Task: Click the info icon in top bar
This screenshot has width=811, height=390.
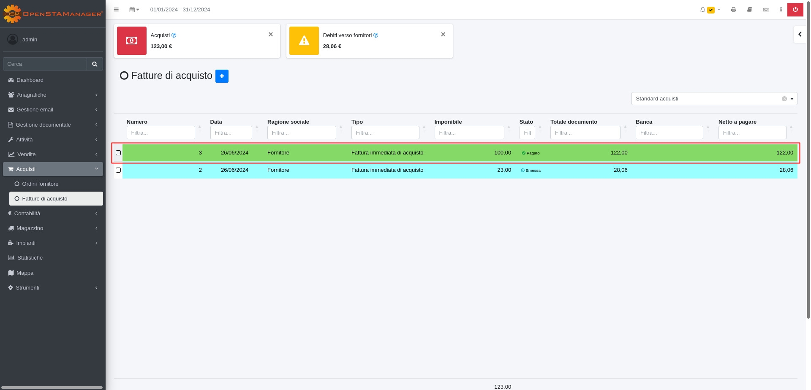Action: (781, 9)
